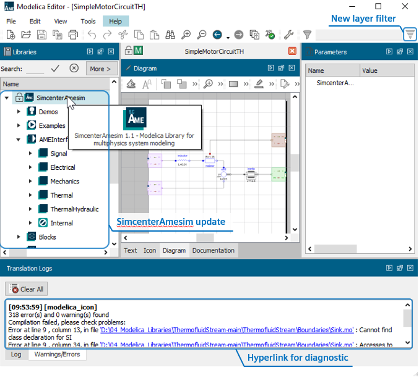Expand the Mechanics package
419x378 pixels.
click(x=30, y=181)
